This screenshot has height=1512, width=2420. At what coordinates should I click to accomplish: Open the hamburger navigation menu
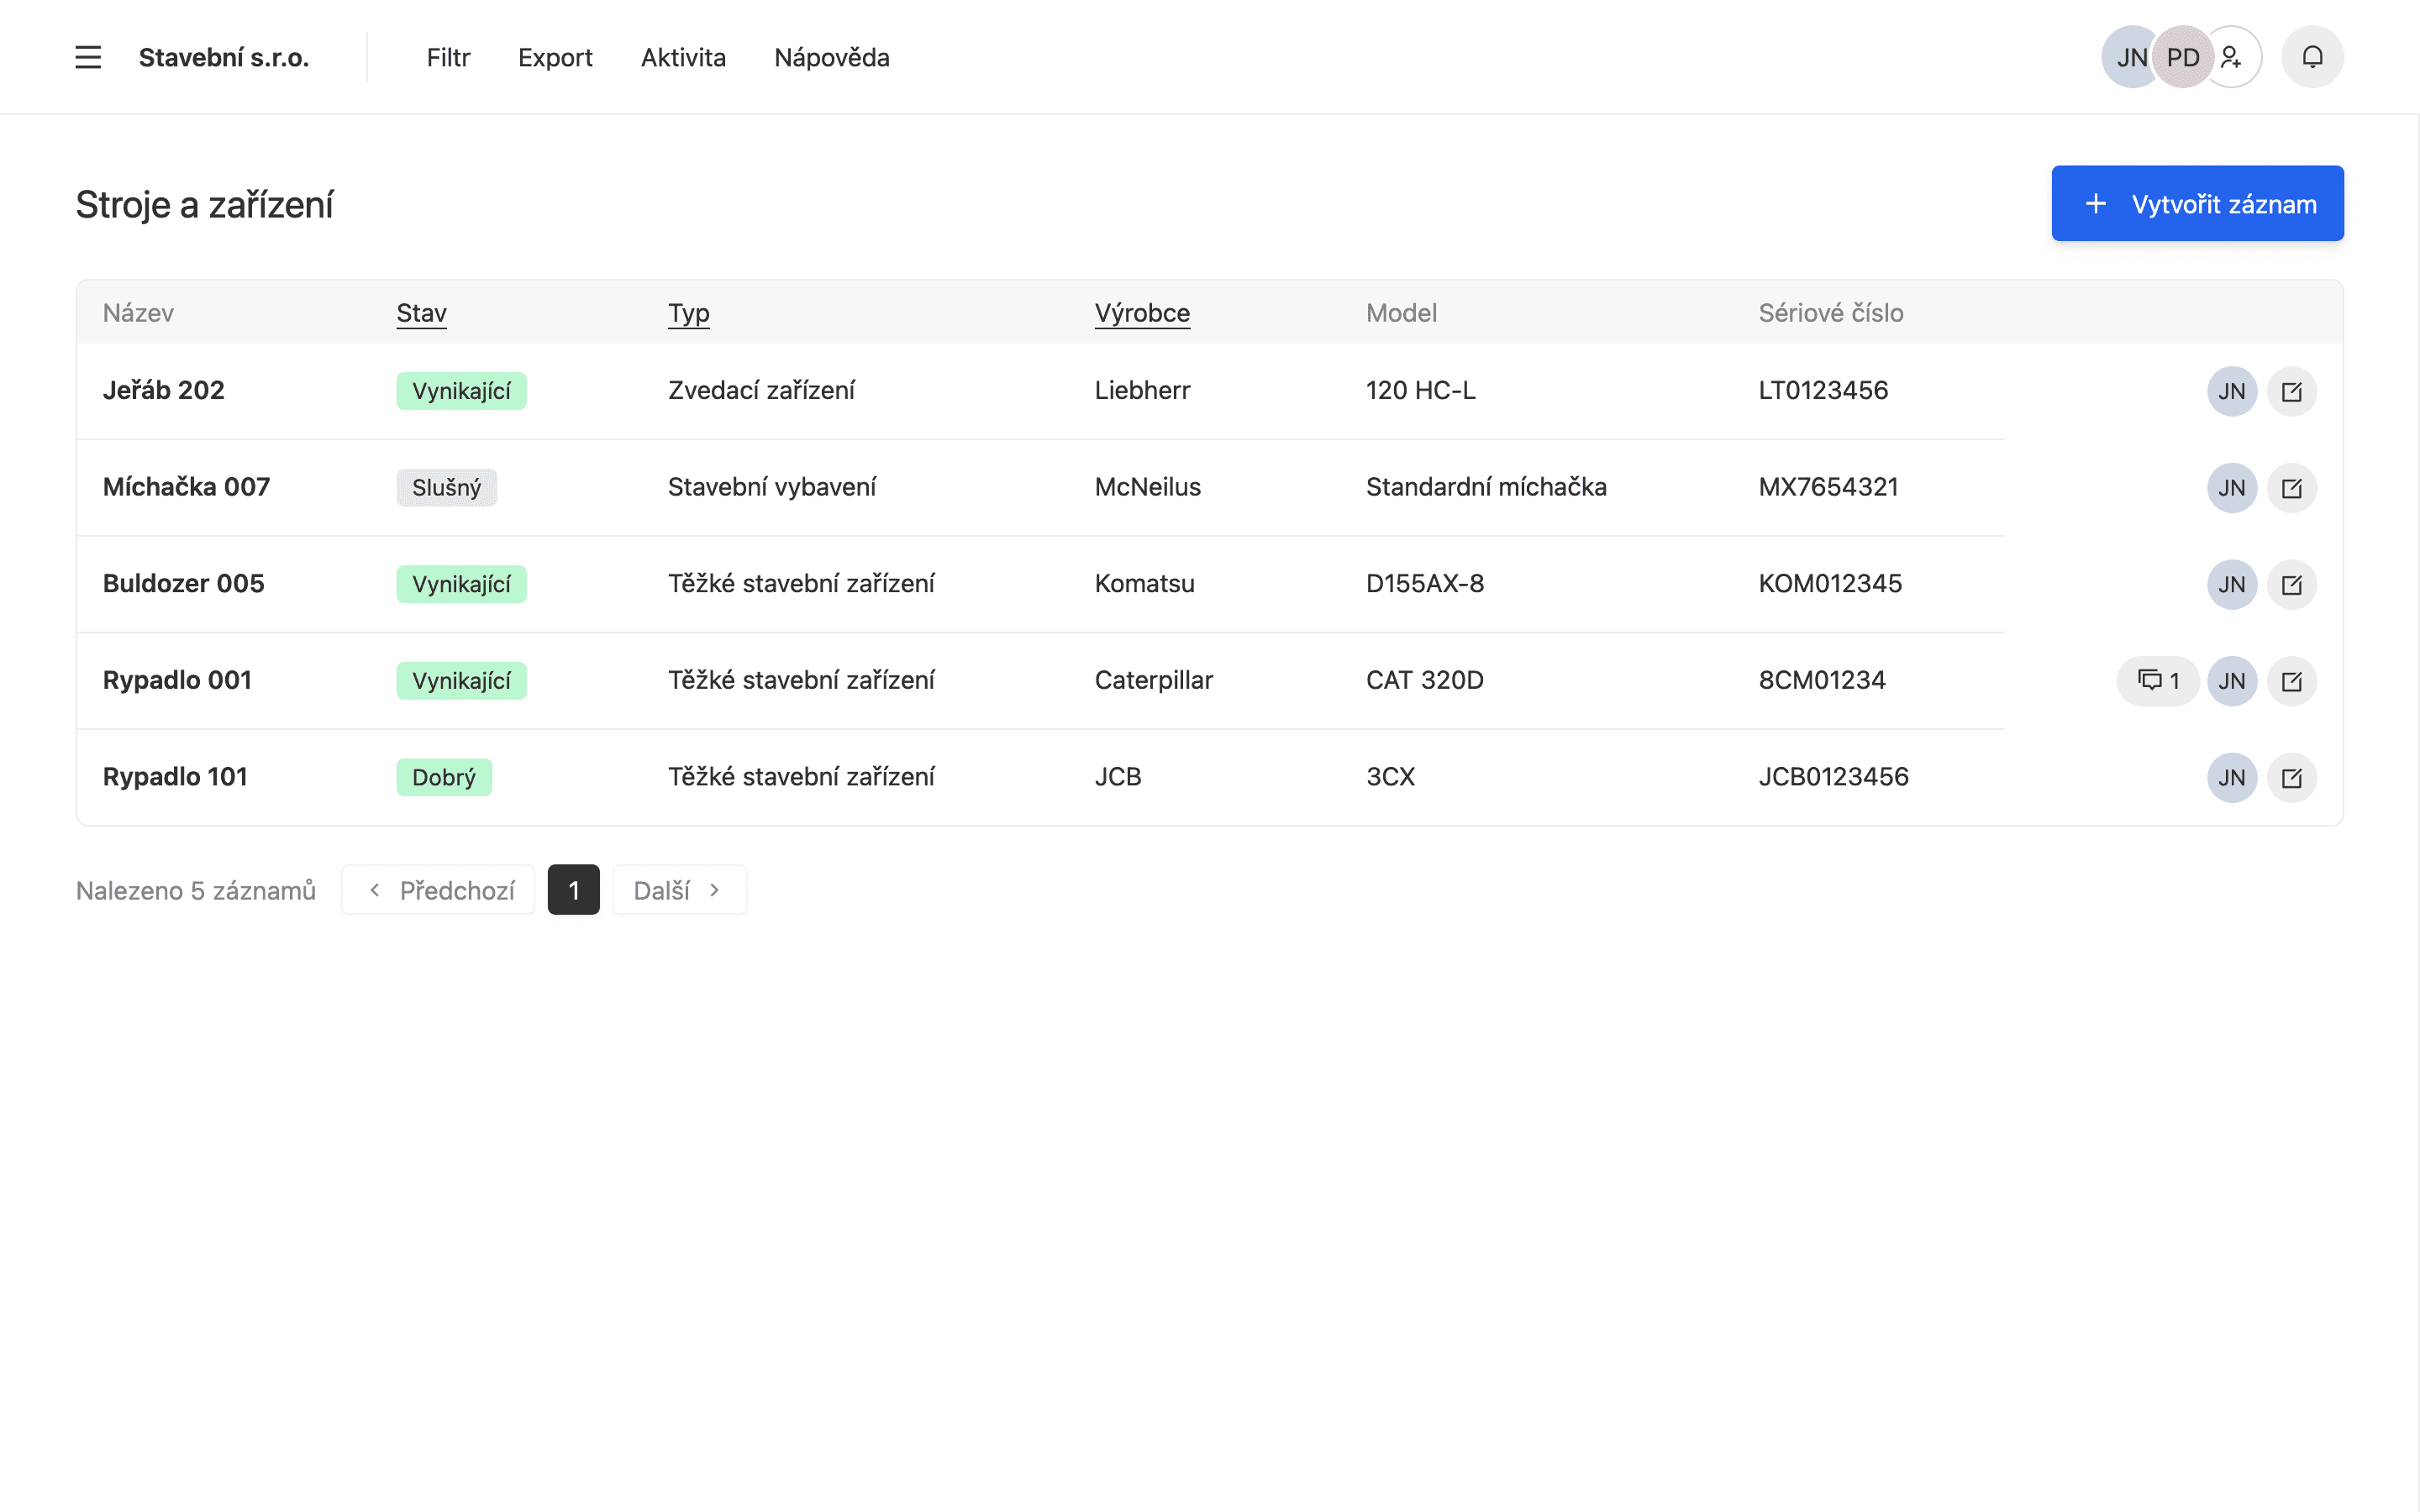point(88,57)
